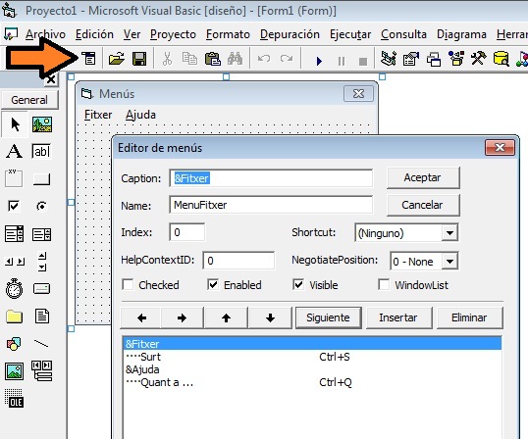Select the ListBox tool

(42, 234)
